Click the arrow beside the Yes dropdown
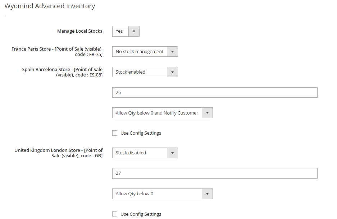This screenshot has width=337, height=219. tap(134, 31)
